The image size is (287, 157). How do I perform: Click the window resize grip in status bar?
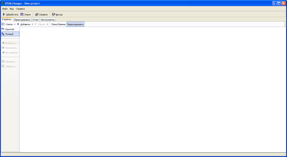[x=285, y=155]
